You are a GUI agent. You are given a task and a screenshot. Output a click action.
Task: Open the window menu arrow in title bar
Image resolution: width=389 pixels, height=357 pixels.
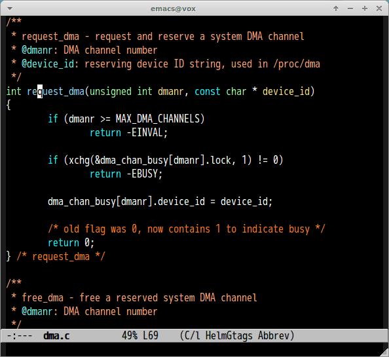pyautogui.click(x=10, y=9)
